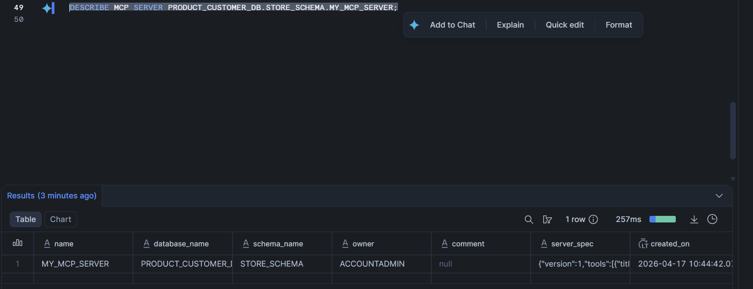The width and height of the screenshot is (753, 289).
Task: Click the text type icon of name column
Action: [47, 243]
